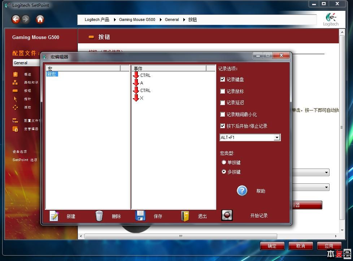This screenshot has width=353, height=261.
Task: Click the exit door icon
Action: pyautogui.click(x=185, y=216)
